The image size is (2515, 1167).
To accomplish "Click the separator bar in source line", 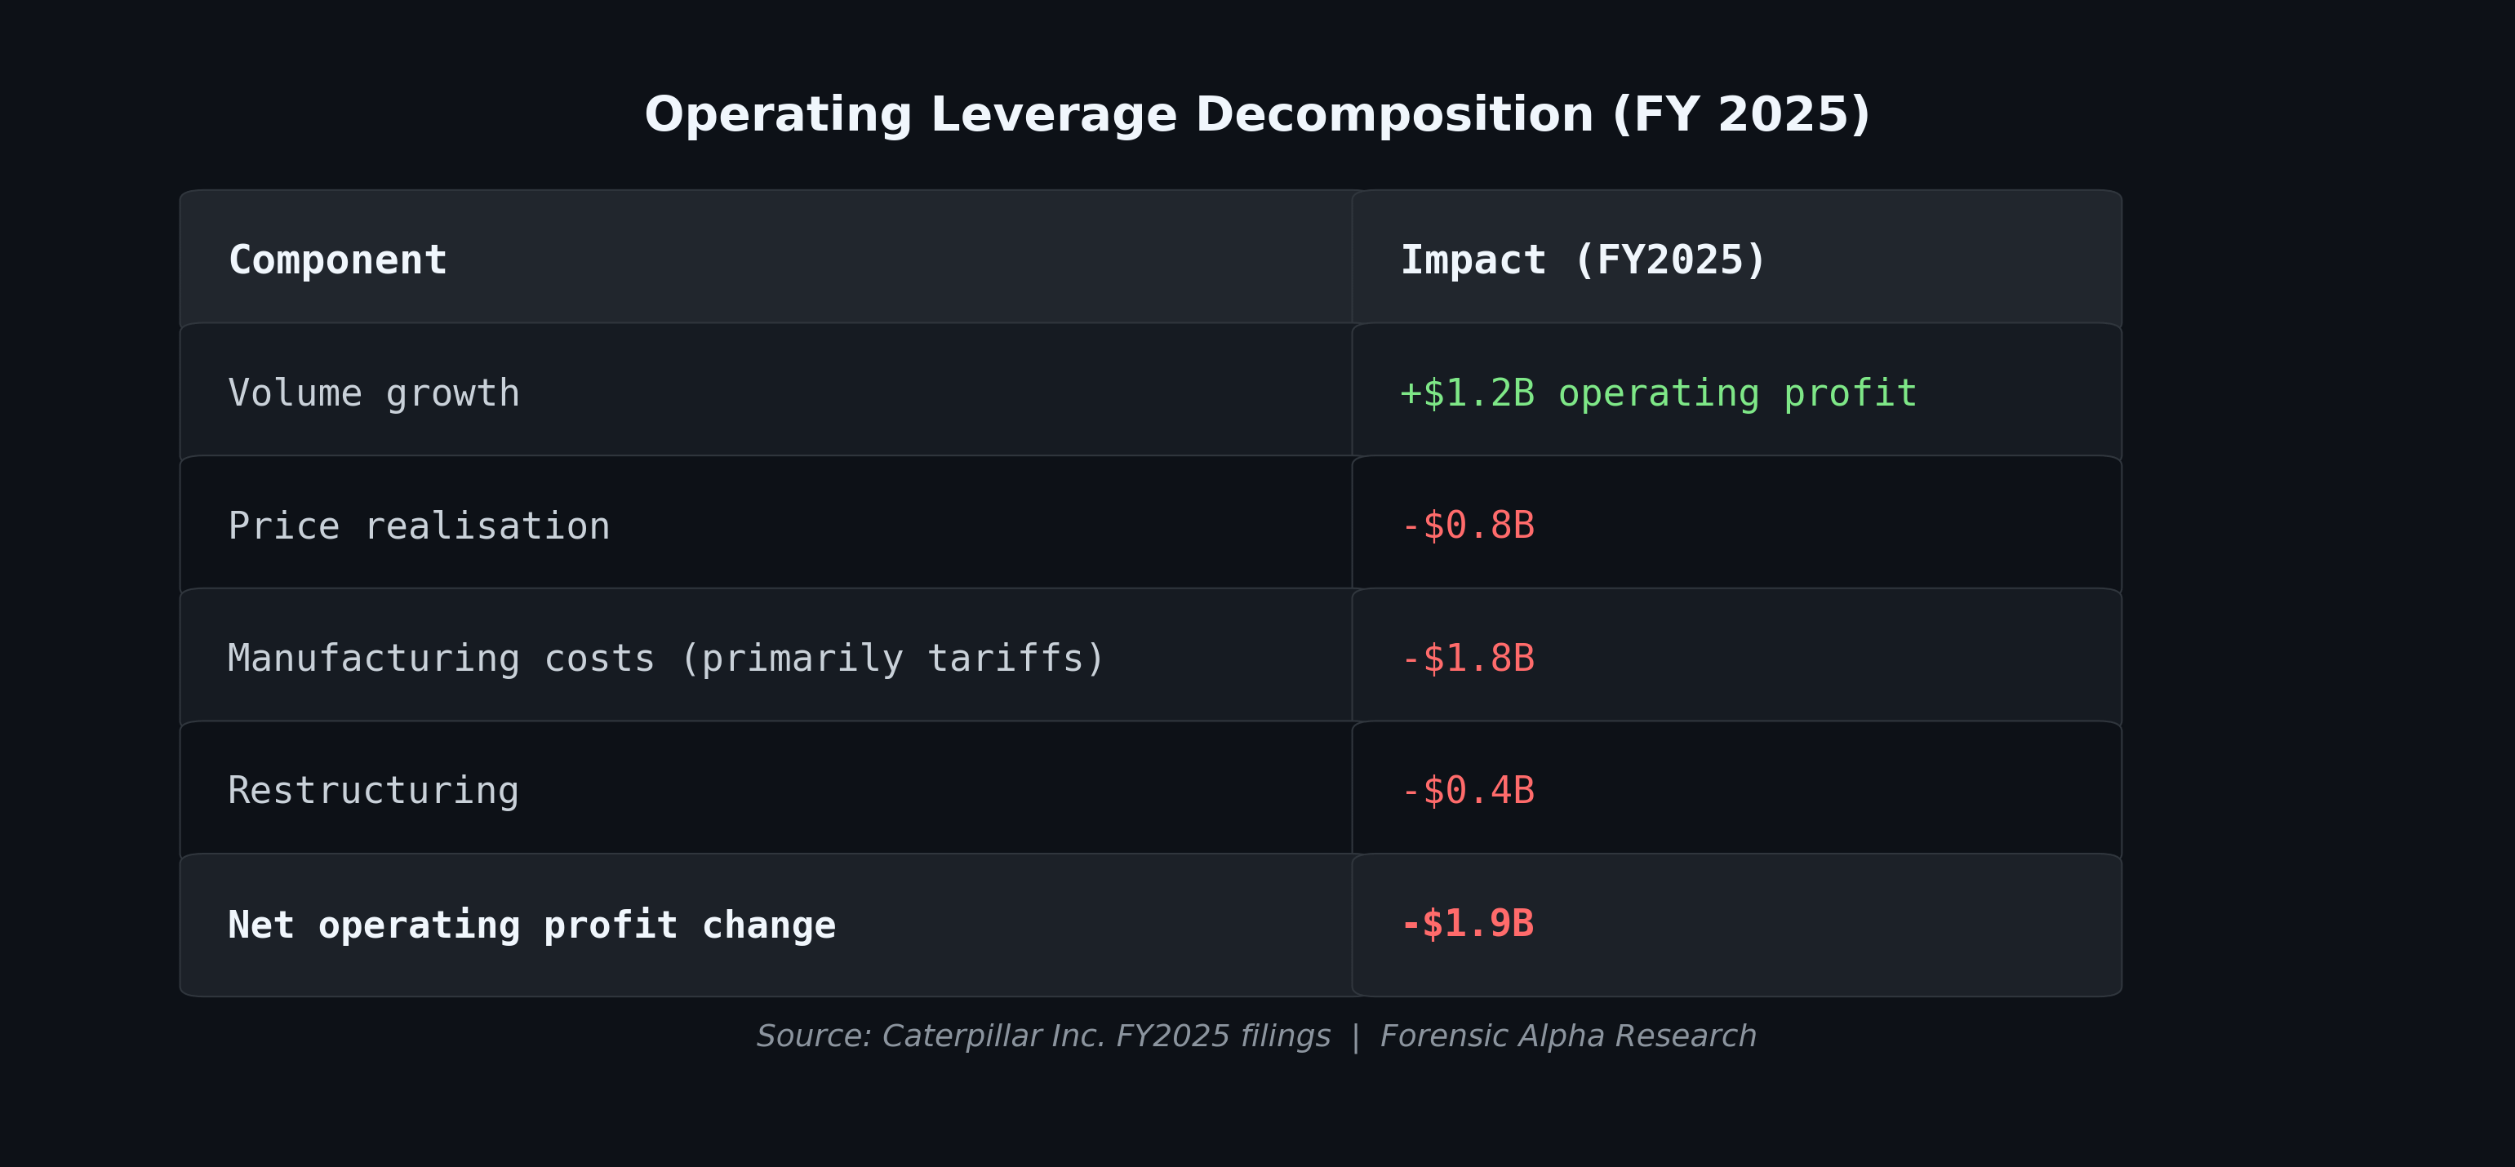I will [x=1355, y=1037].
